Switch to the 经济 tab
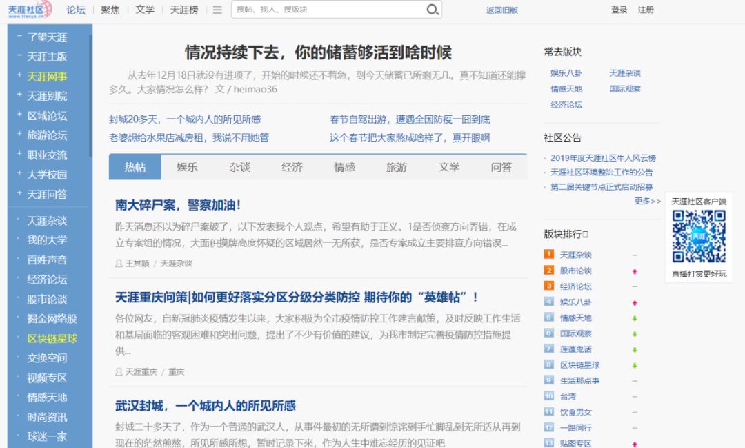The height and width of the screenshot is (448, 745). pyautogui.click(x=292, y=167)
